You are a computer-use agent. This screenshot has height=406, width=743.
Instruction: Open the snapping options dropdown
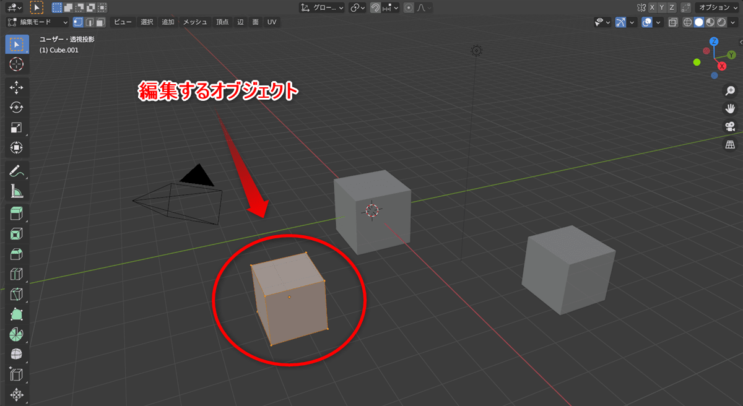coord(390,7)
